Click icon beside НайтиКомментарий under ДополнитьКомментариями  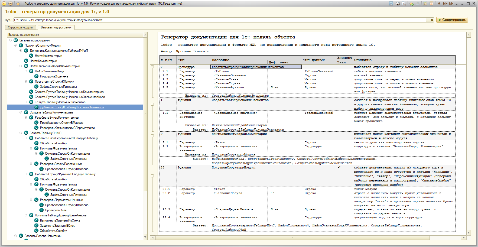31,56
